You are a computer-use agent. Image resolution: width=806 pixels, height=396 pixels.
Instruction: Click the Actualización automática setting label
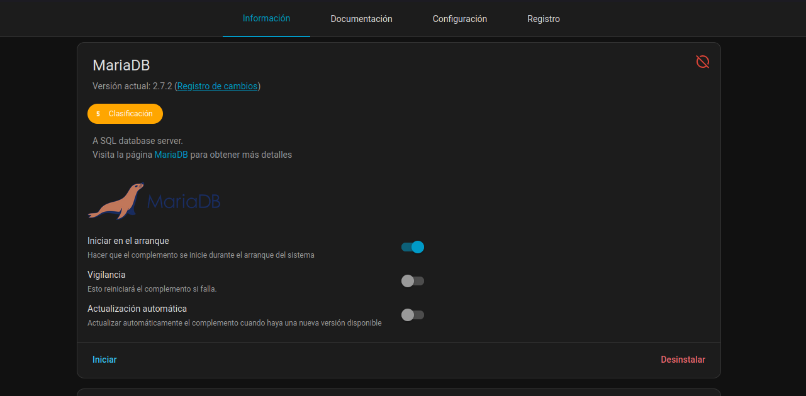tap(137, 309)
